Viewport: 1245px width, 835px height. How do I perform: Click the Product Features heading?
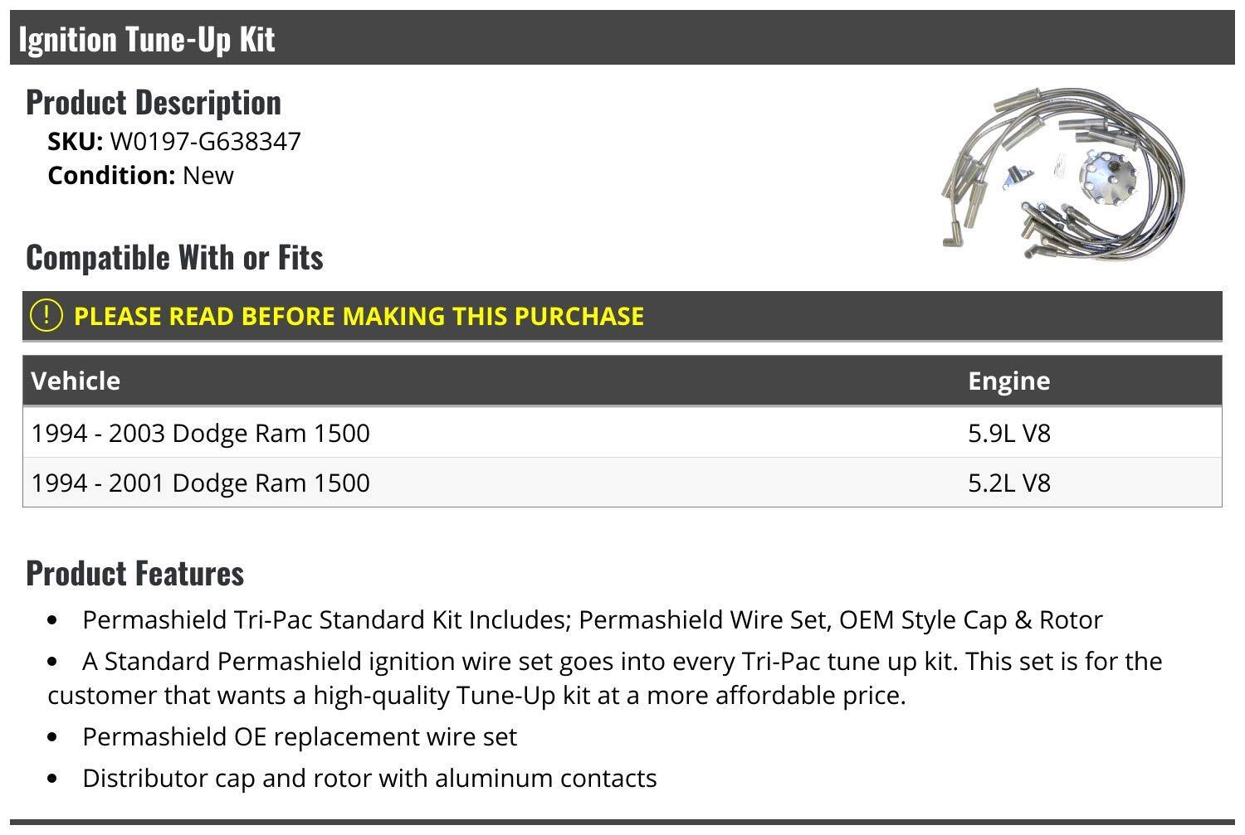[134, 573]
